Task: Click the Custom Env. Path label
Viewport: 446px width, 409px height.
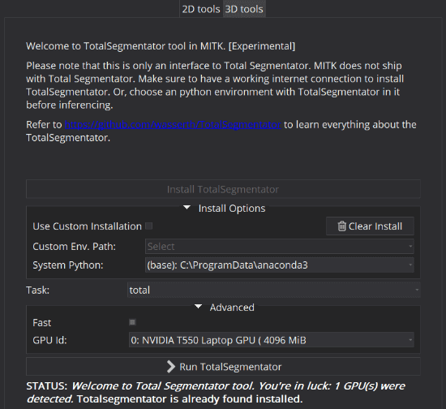Action: click(75, 247)
